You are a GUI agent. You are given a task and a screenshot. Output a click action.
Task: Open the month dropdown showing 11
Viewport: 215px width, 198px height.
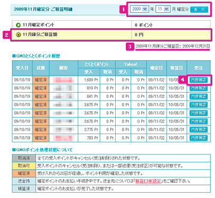click(x=163, y=9)
